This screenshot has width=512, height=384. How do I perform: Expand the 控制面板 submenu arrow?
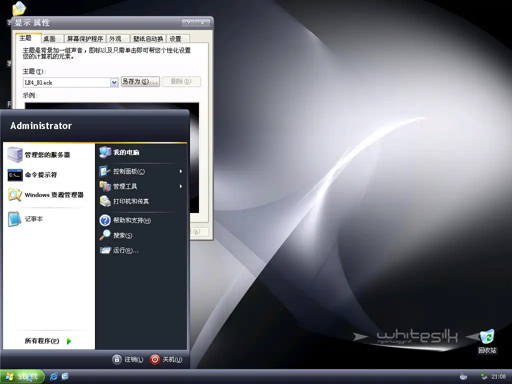[x=180, y=171]
